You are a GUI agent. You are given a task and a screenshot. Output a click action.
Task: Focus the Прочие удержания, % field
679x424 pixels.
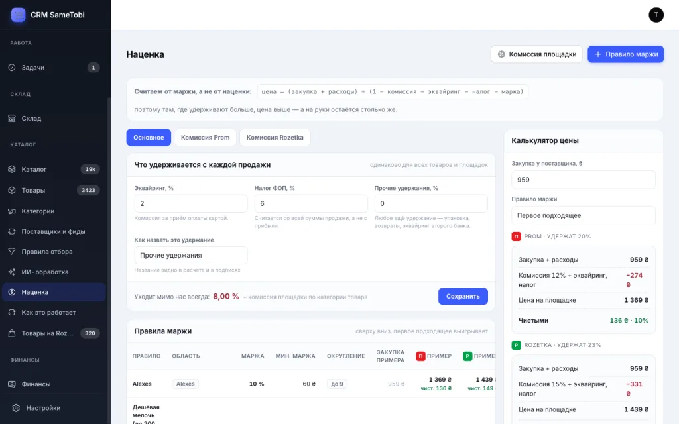(x=431, y=203)
